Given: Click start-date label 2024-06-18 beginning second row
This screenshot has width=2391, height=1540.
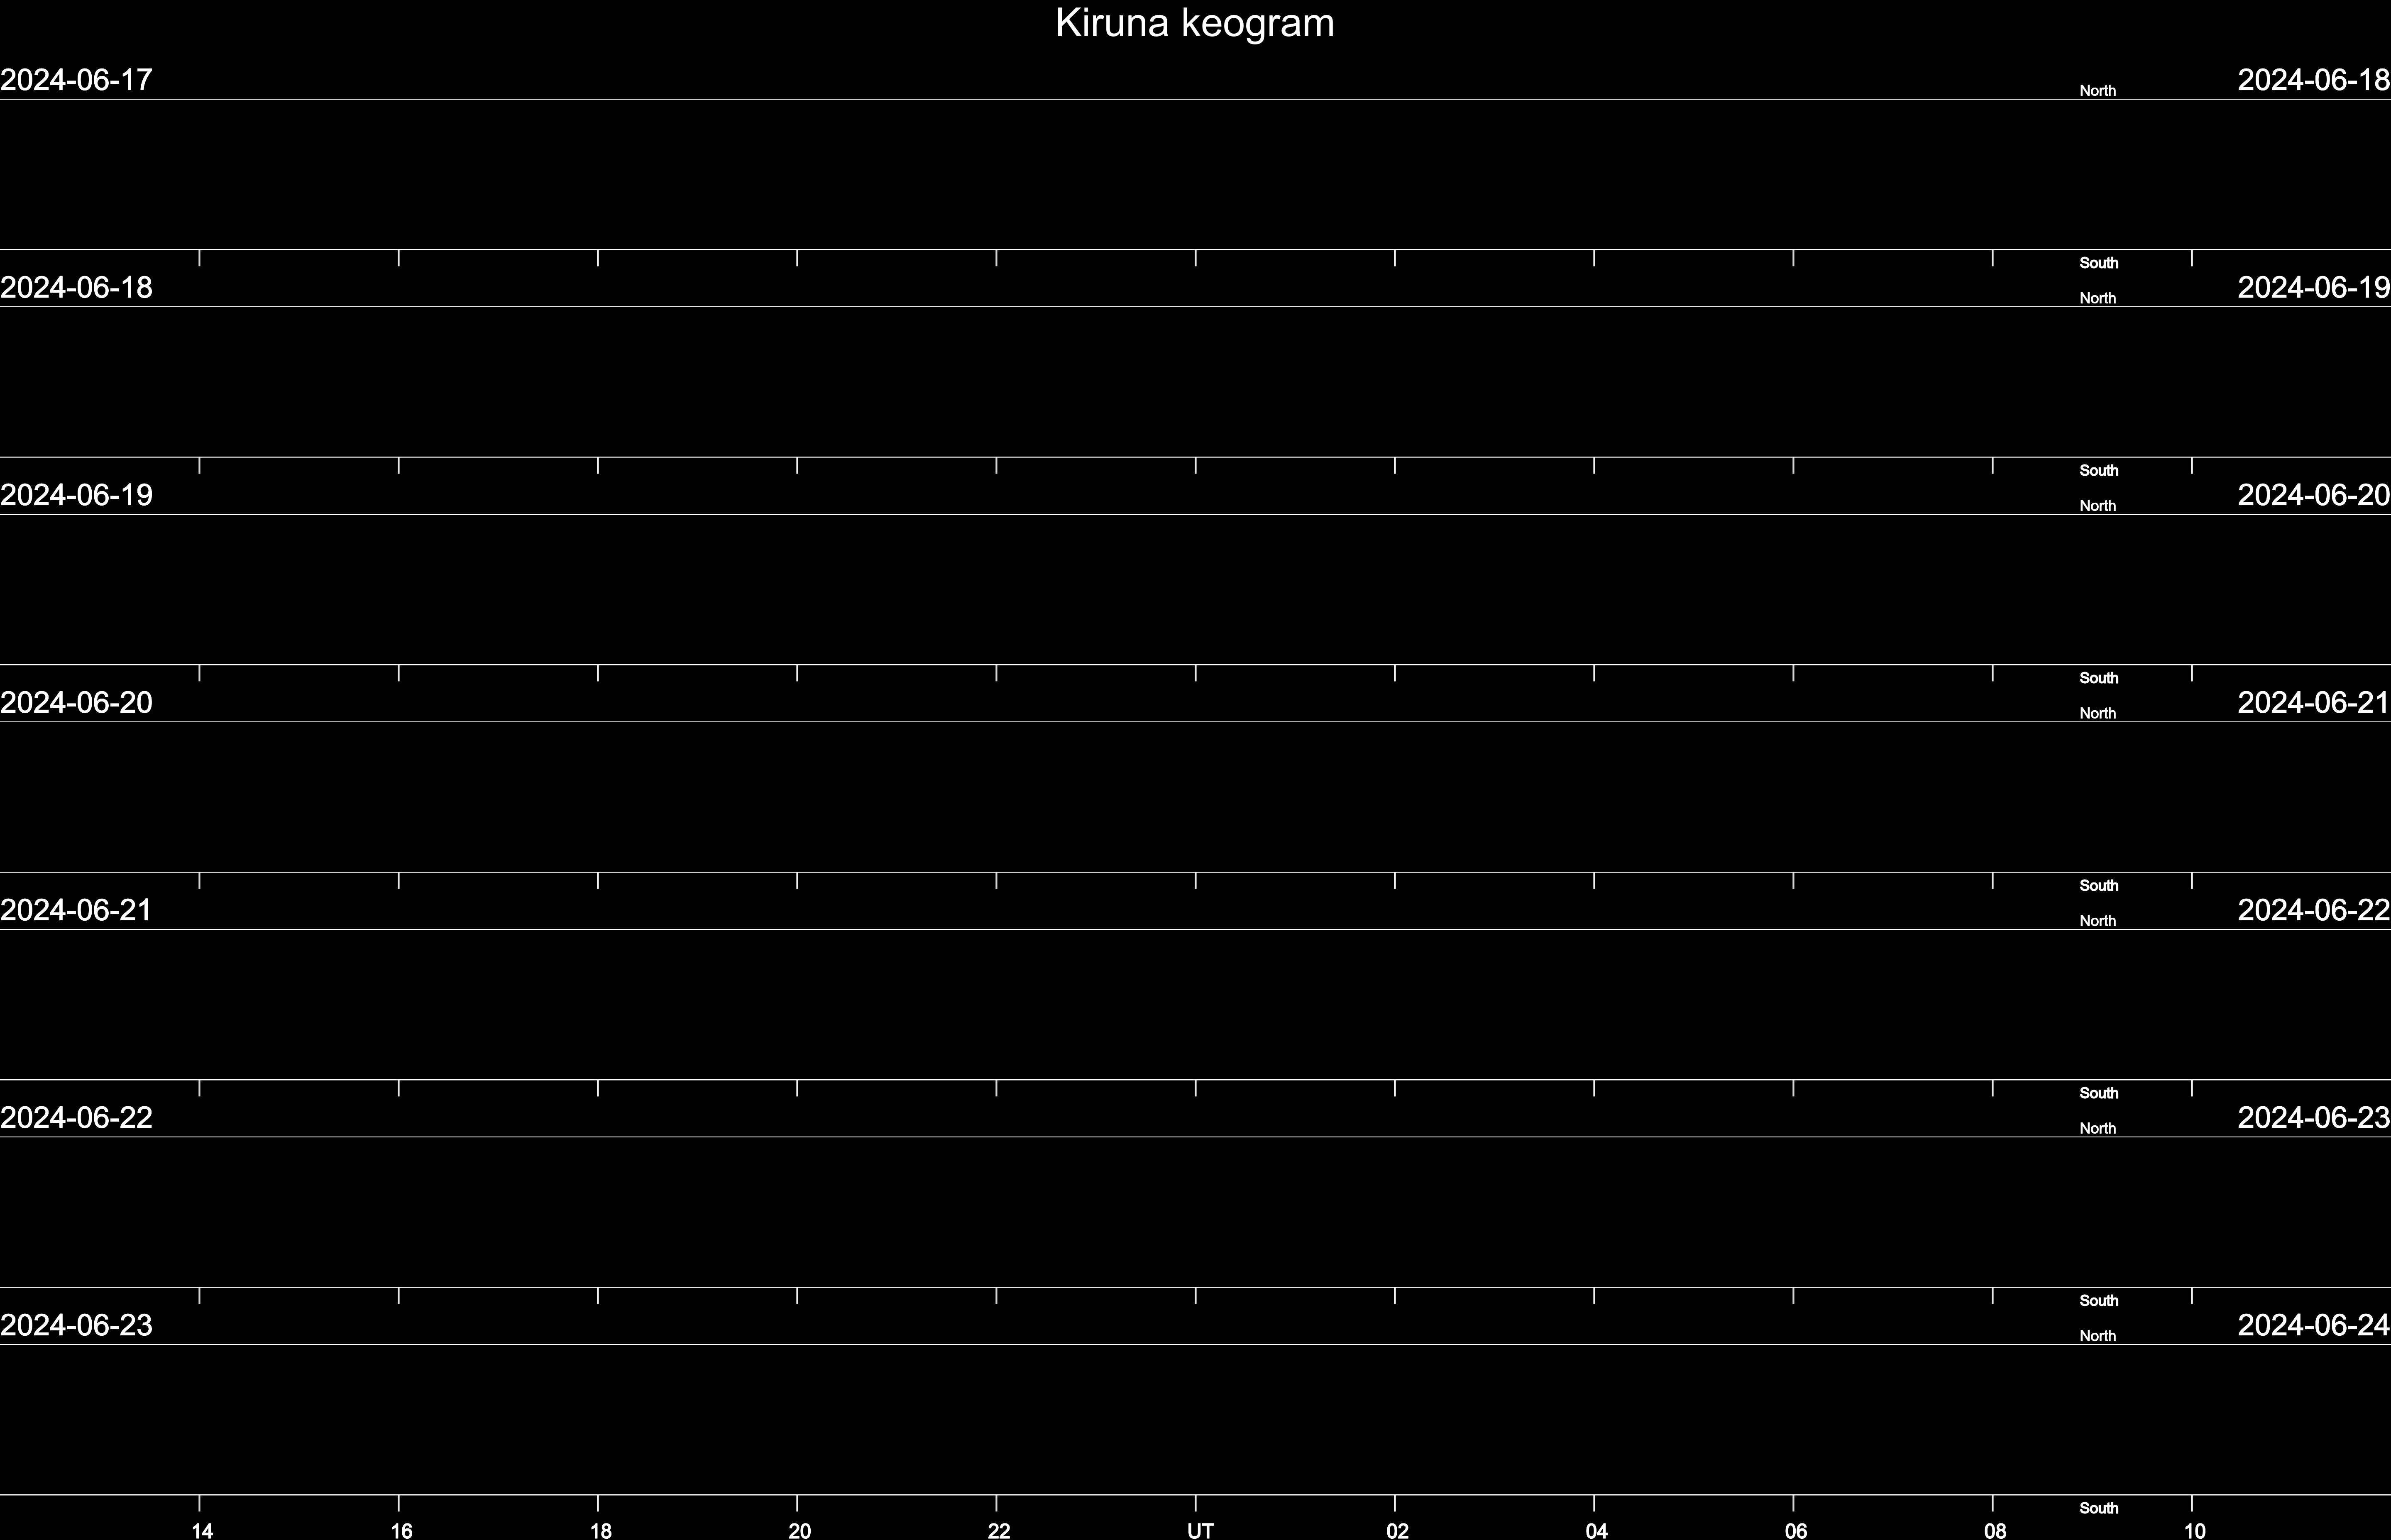Looking at the screenshot, I should point(76,288).
